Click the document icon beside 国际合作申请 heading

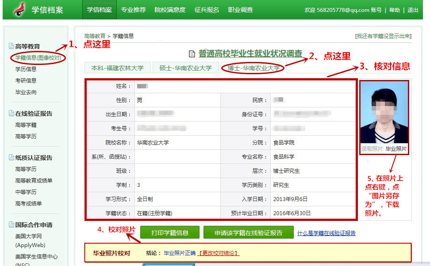click(11, 224)
